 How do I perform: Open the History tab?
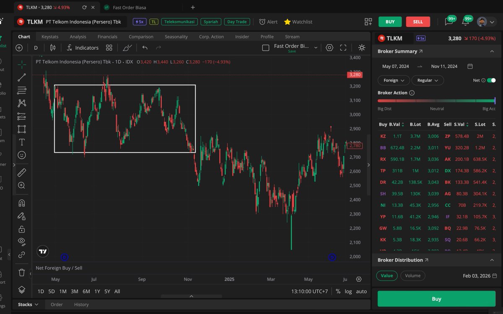[81, 304]
